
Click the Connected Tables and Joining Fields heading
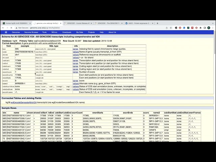click(22, 98)
